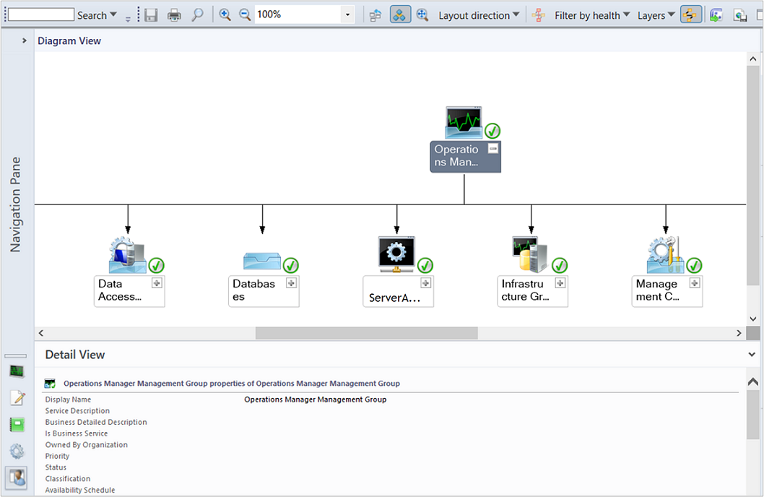Expand the Management C... node

pyautogui.click(x=695, y=283)
